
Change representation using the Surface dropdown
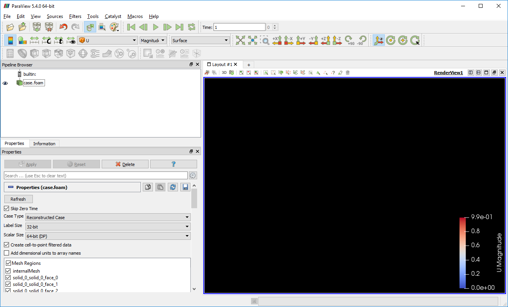click(x=200, y=40)
